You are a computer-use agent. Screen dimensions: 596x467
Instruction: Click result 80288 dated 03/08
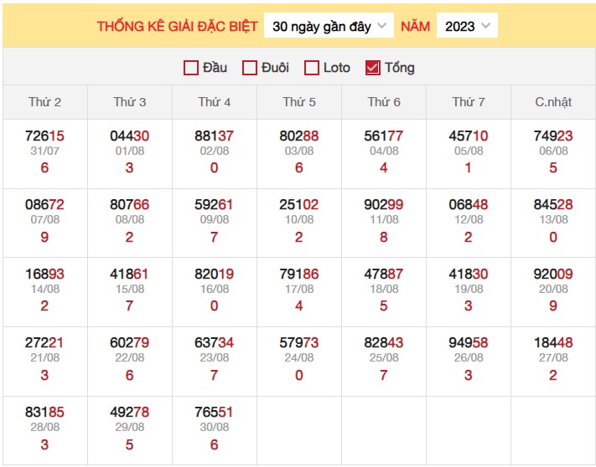click(x=299, y=136)
